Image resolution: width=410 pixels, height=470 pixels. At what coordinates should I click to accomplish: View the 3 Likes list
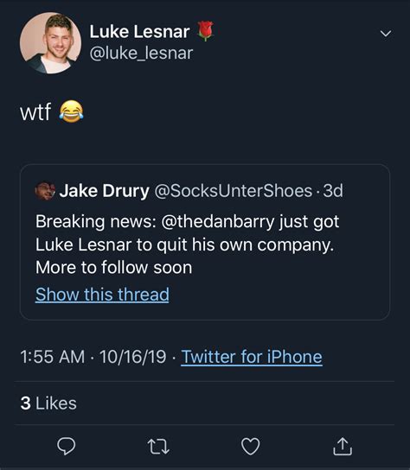click(x=48, y=403)
